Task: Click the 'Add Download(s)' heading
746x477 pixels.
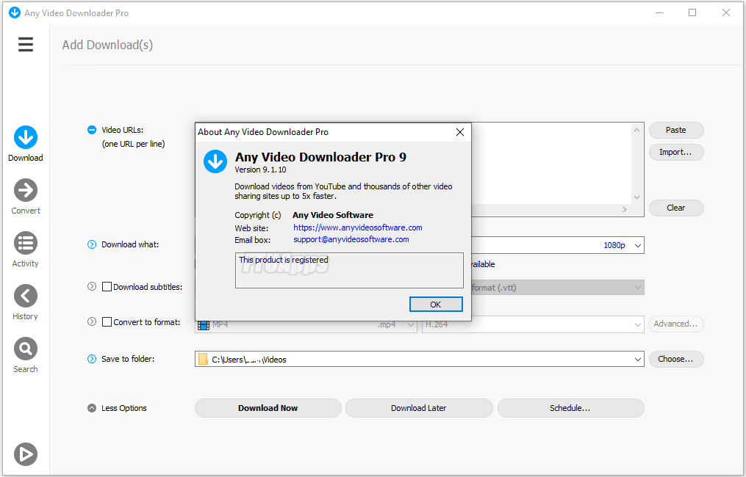Action: 107,45
